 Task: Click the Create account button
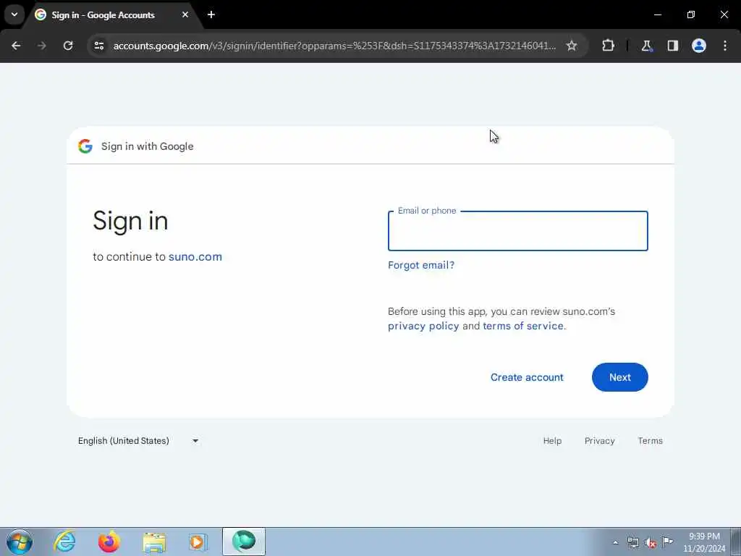click(x=527, y=377)
